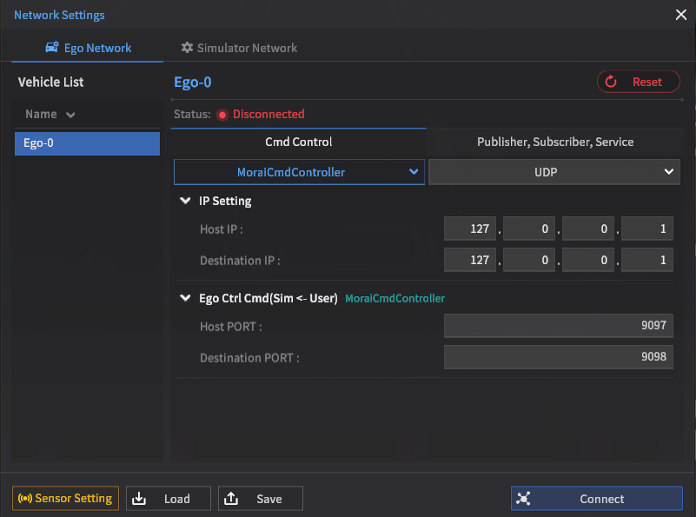Click the Network Settings title text
The width and height of the screenshot is (696, 517).
coord(59,15)
